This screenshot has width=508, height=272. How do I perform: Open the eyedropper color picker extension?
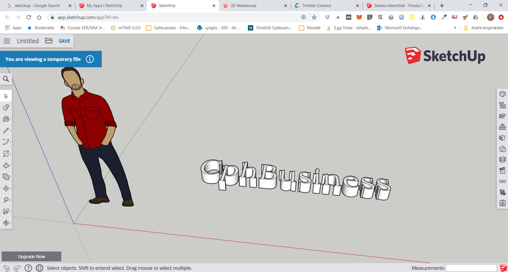tap(444, 17)
